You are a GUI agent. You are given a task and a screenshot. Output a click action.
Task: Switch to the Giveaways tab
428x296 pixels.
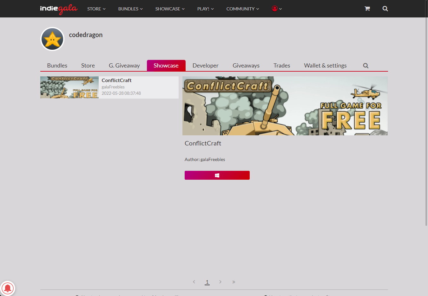tap(246, 66)
